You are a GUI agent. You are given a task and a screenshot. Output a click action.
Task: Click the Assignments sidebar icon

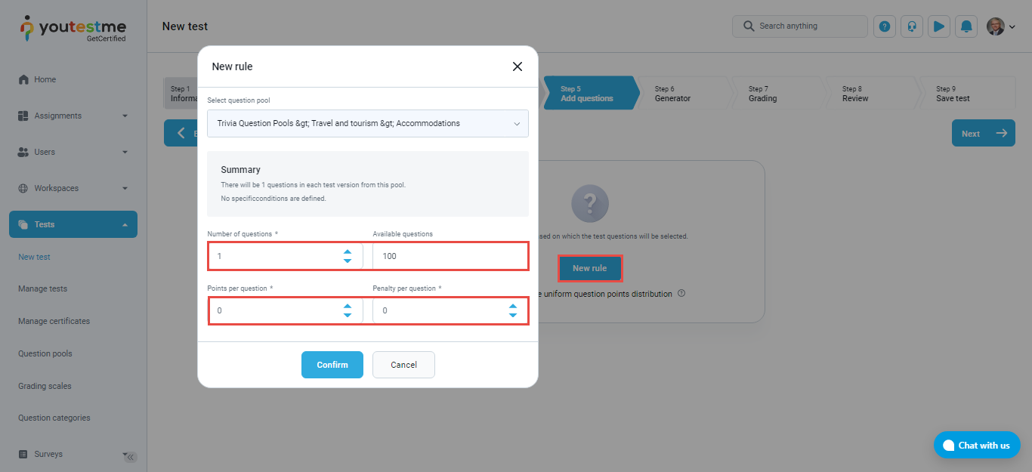tap(23, 116)
